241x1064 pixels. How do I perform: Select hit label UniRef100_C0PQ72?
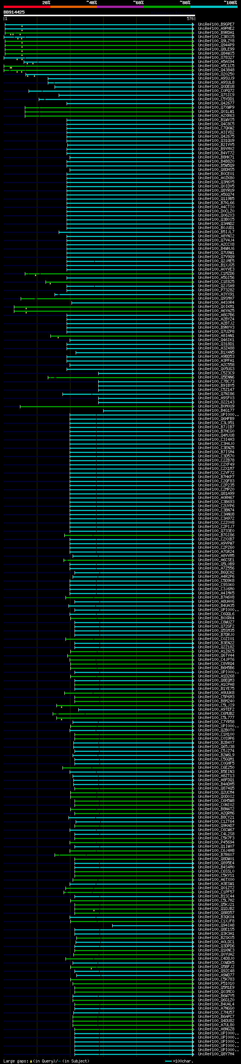tap(216, 91)
